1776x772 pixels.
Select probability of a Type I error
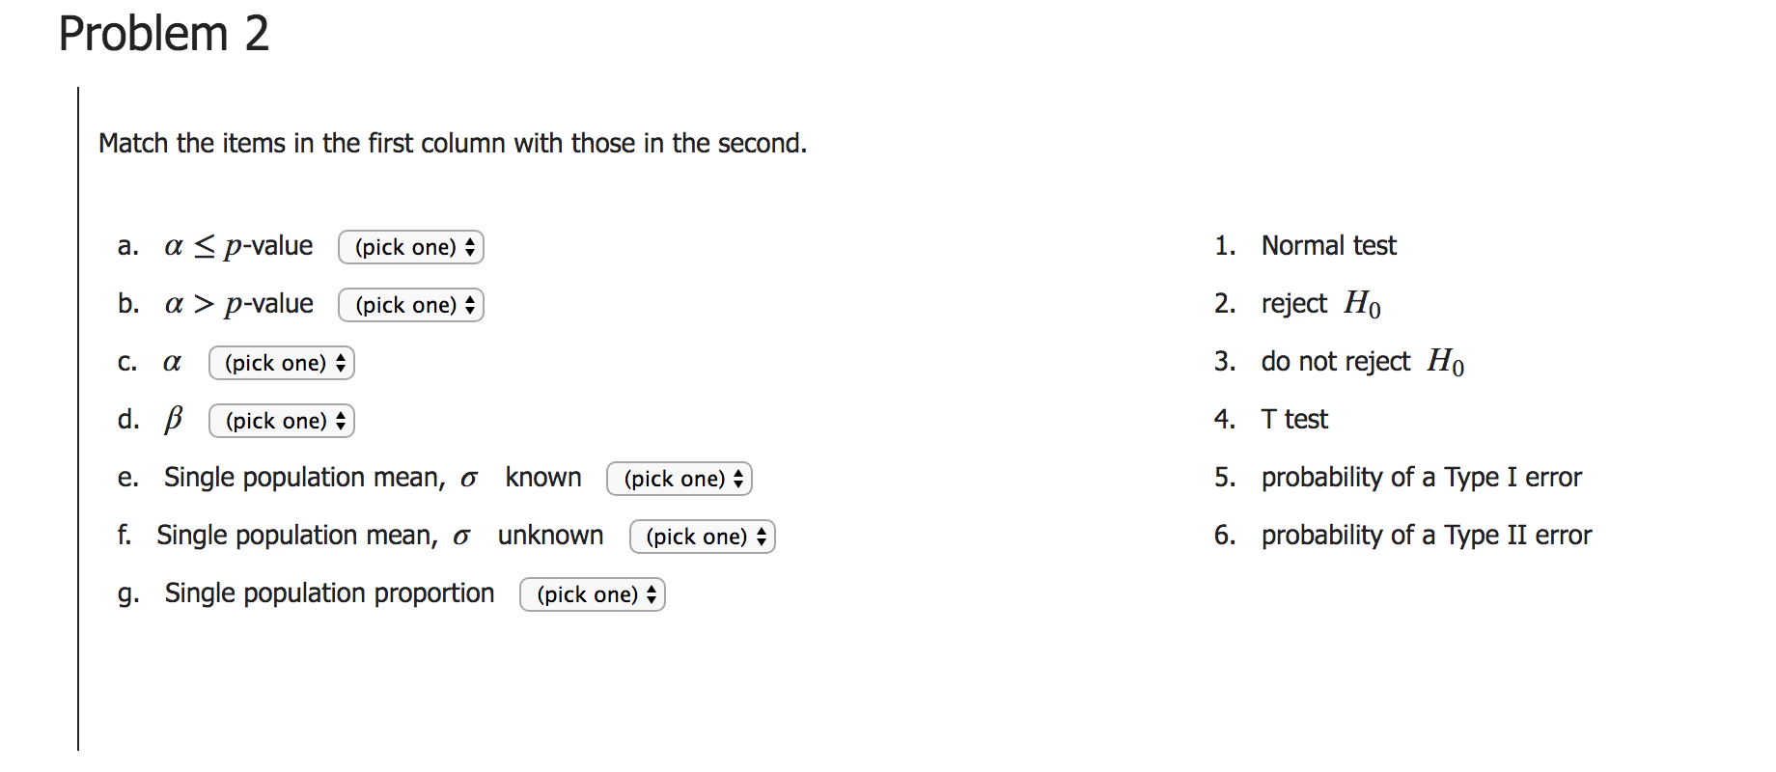click(1422, 477)
